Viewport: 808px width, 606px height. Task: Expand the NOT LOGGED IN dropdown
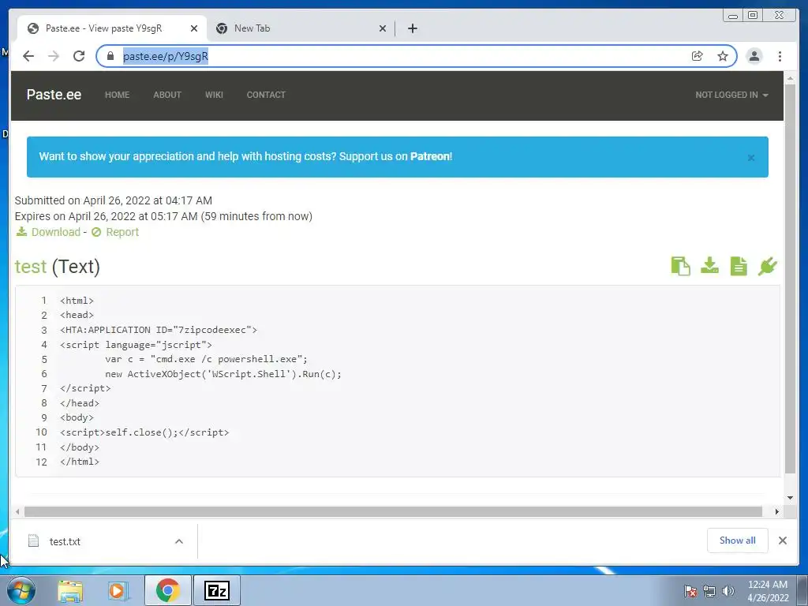(x=731, y=95)
